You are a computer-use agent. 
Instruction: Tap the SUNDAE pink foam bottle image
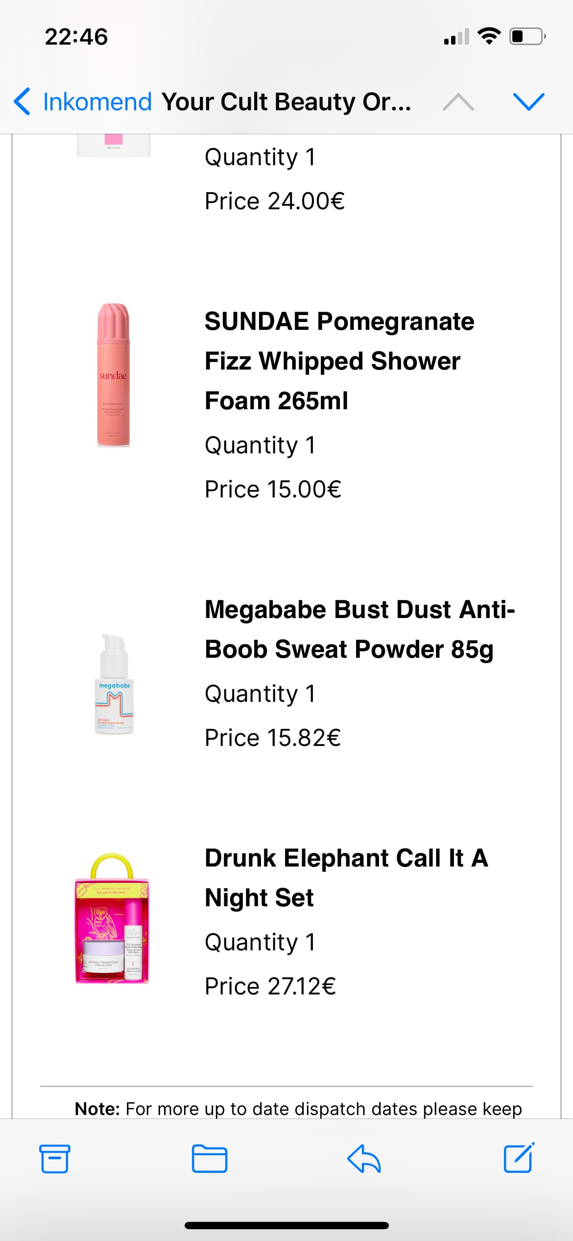tap(113, 375)
